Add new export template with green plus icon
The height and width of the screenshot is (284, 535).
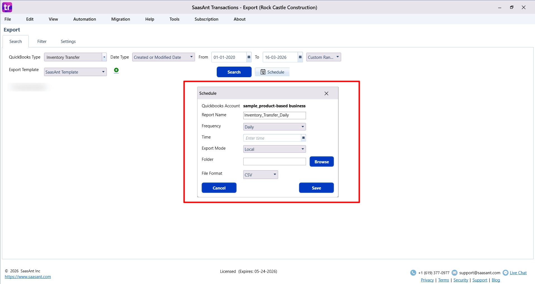pyautogui.click(x=116, y=70)
